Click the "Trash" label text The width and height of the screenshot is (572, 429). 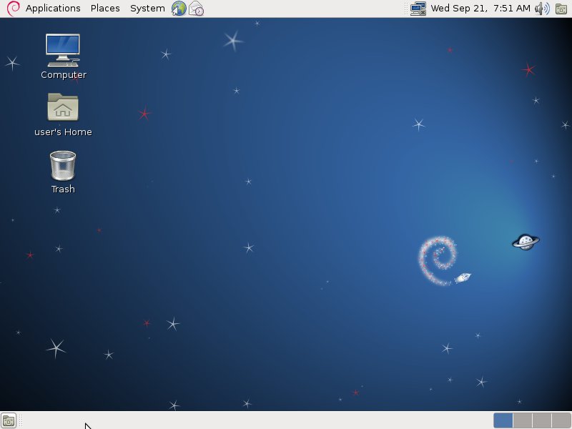(63, 189)
